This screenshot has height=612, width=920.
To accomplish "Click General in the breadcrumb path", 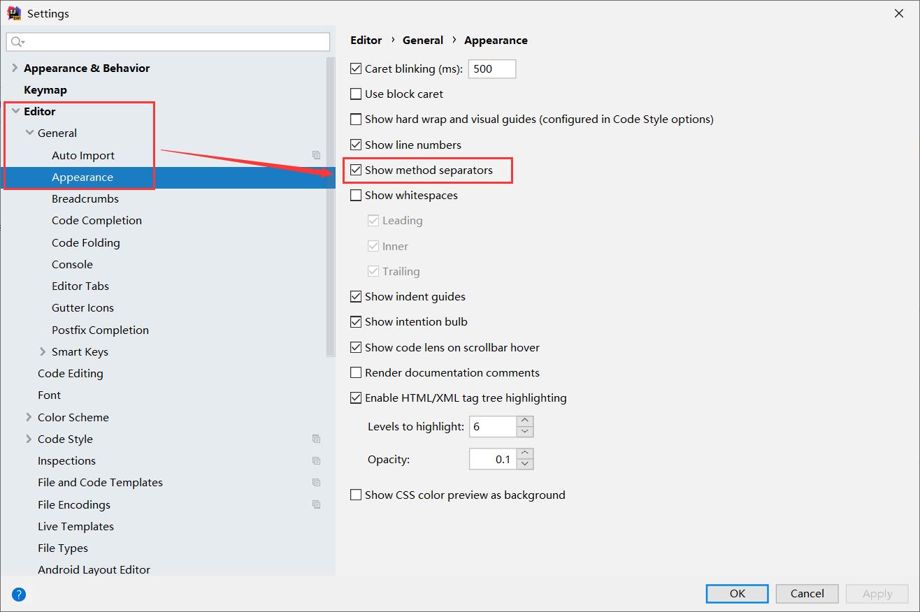I will click(x=423, y=40).
